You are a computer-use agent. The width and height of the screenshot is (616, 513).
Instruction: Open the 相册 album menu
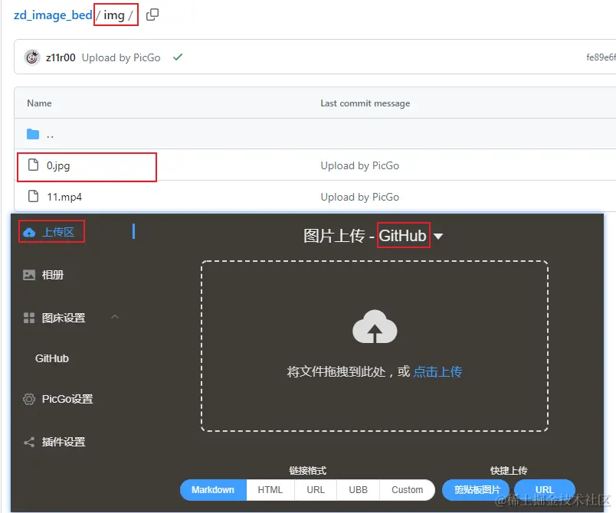(53, 275)
